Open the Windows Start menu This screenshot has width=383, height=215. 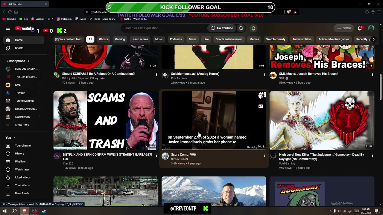pyautogui.click(x=5, y=211)
